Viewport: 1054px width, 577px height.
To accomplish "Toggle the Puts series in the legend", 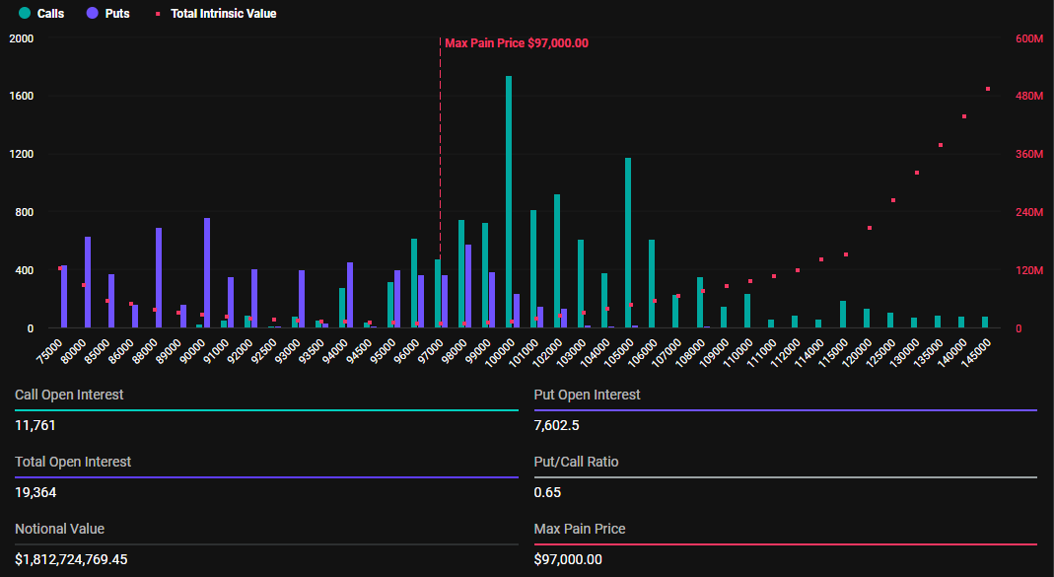I will pyautogui.click(x=107, y=14).
